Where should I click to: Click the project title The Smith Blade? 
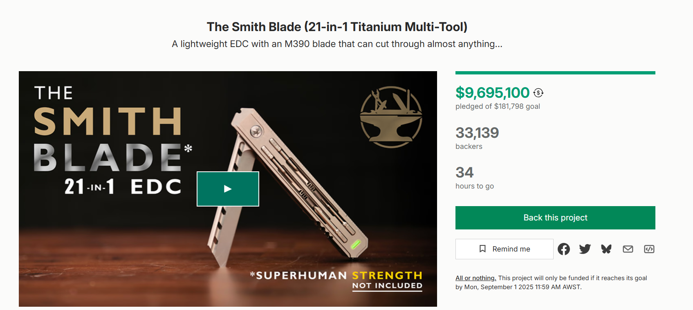(337, 27)
